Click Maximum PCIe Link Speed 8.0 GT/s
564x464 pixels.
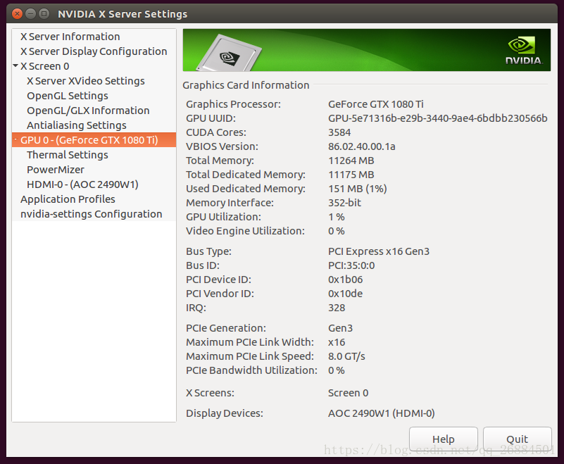[x=346, y=356]
